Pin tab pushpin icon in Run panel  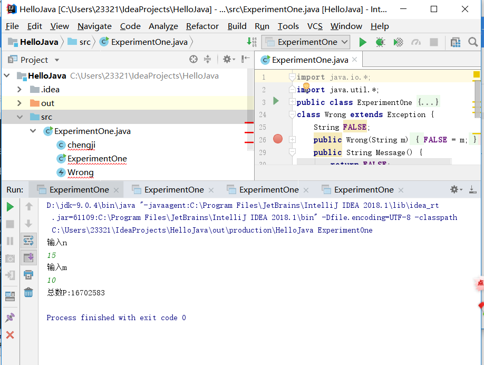tap(10, 318)
